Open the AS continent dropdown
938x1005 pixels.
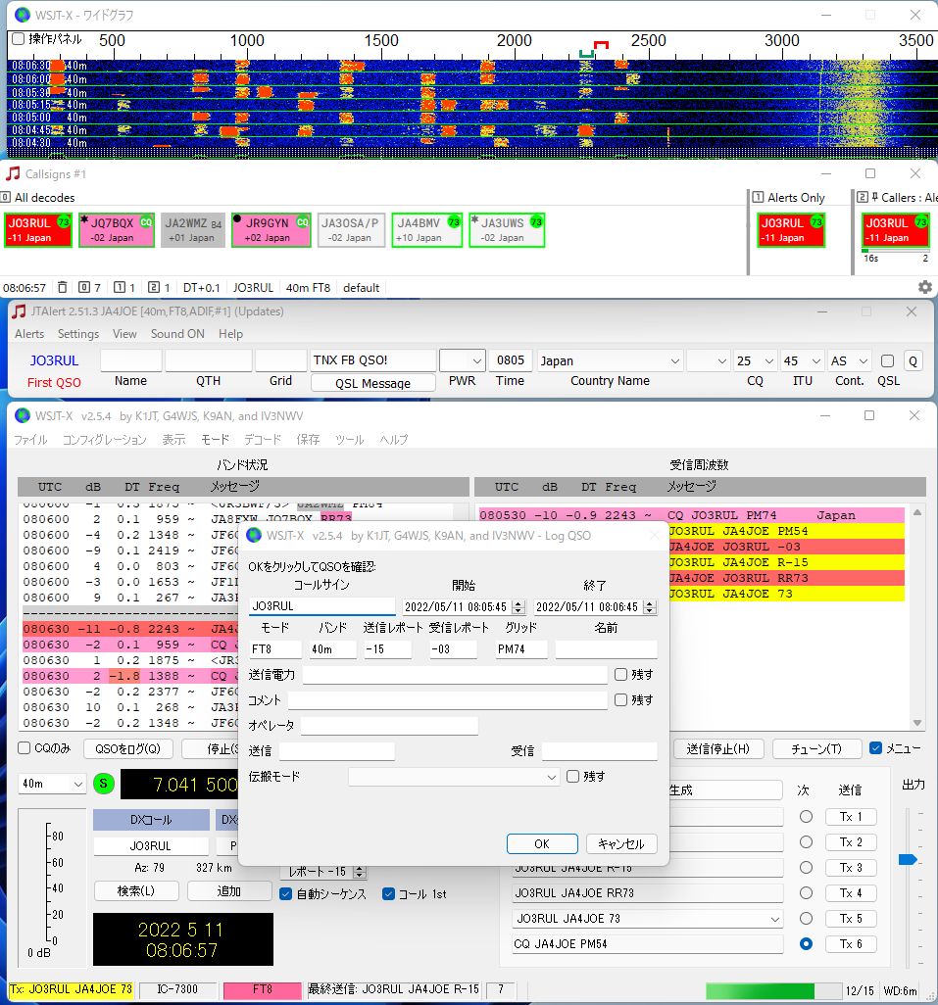849,360
